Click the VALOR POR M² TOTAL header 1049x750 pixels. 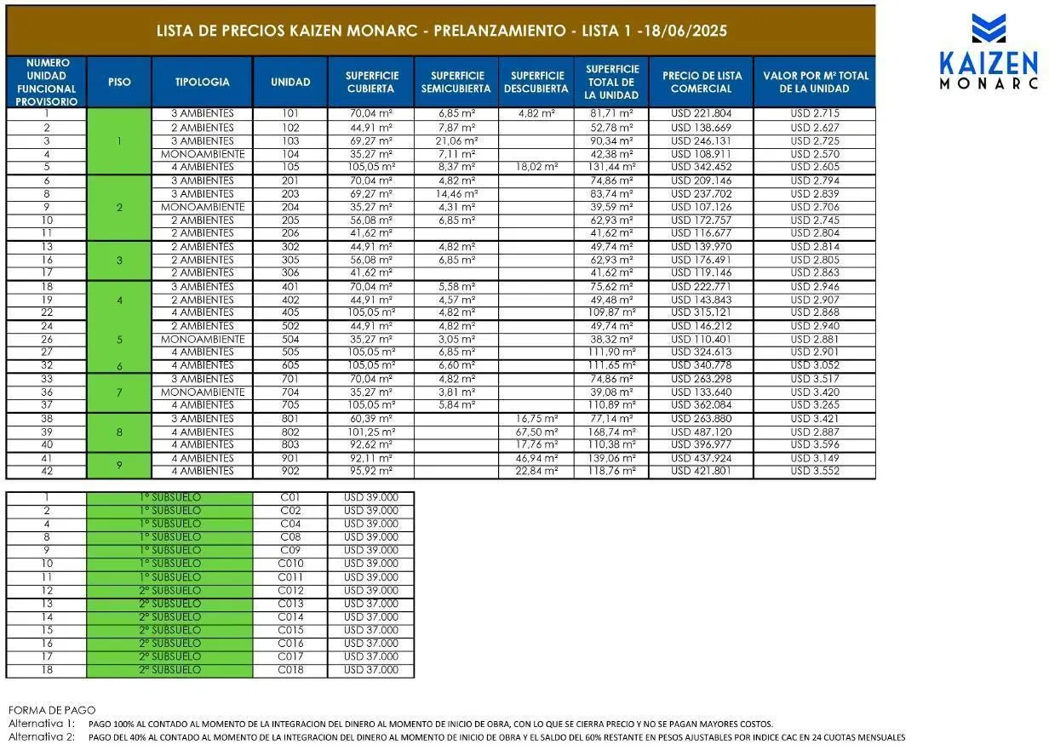coord(815,82)
